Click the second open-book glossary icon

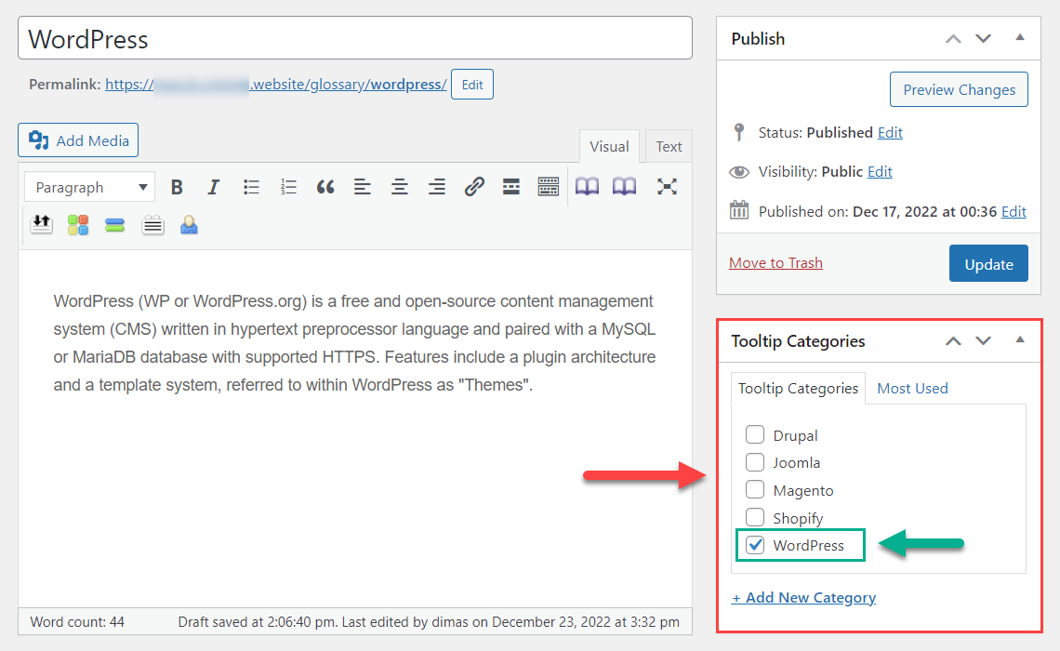tap(624, 187)
